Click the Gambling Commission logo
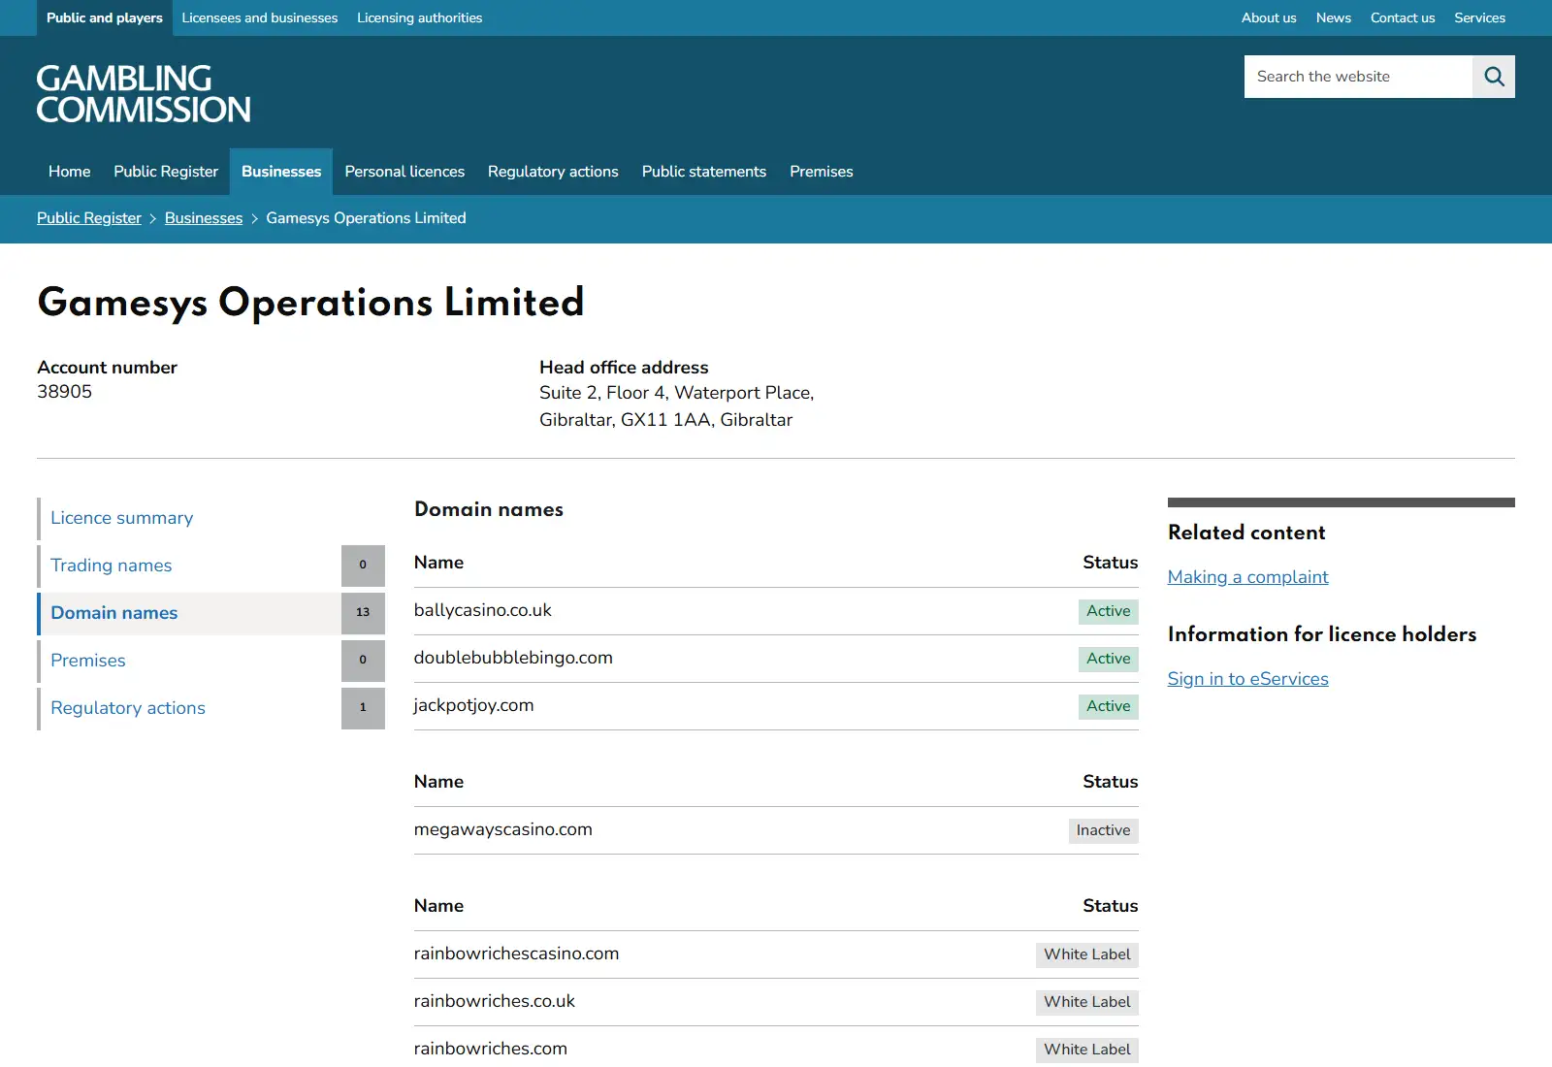This screenshot has height=1067, width=1552. pos(144,93)
